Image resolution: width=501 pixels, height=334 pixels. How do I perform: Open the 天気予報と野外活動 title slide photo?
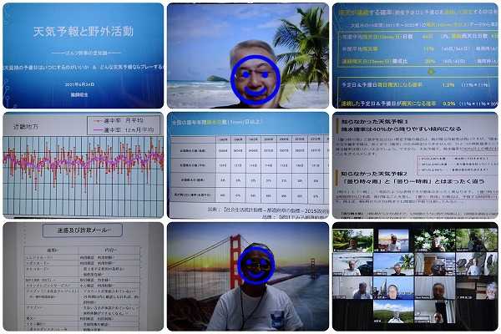[83, 56]
